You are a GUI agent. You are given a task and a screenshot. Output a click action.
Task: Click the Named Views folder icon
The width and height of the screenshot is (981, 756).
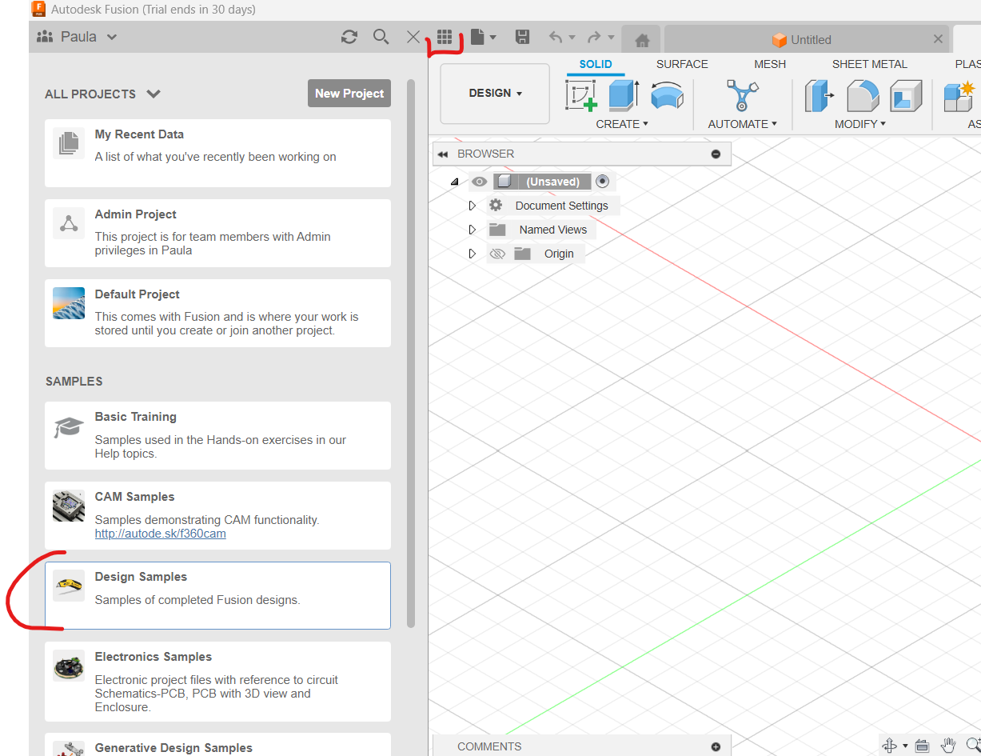pyautogui.click(x=497, y=230)
